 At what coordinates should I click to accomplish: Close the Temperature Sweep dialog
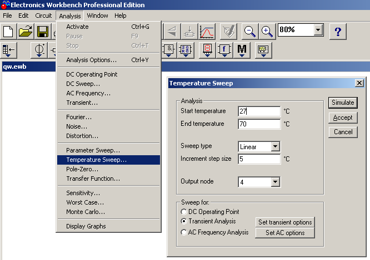pyautogui.click(x=359, y=83)
